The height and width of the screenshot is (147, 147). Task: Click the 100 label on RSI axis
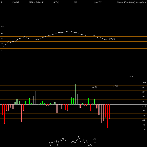[x=2, y=27]
